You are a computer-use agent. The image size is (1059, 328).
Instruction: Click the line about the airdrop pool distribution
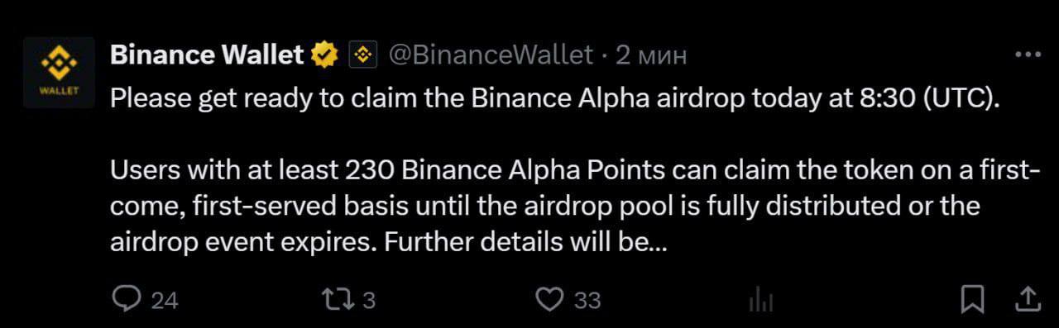(544, 207)
